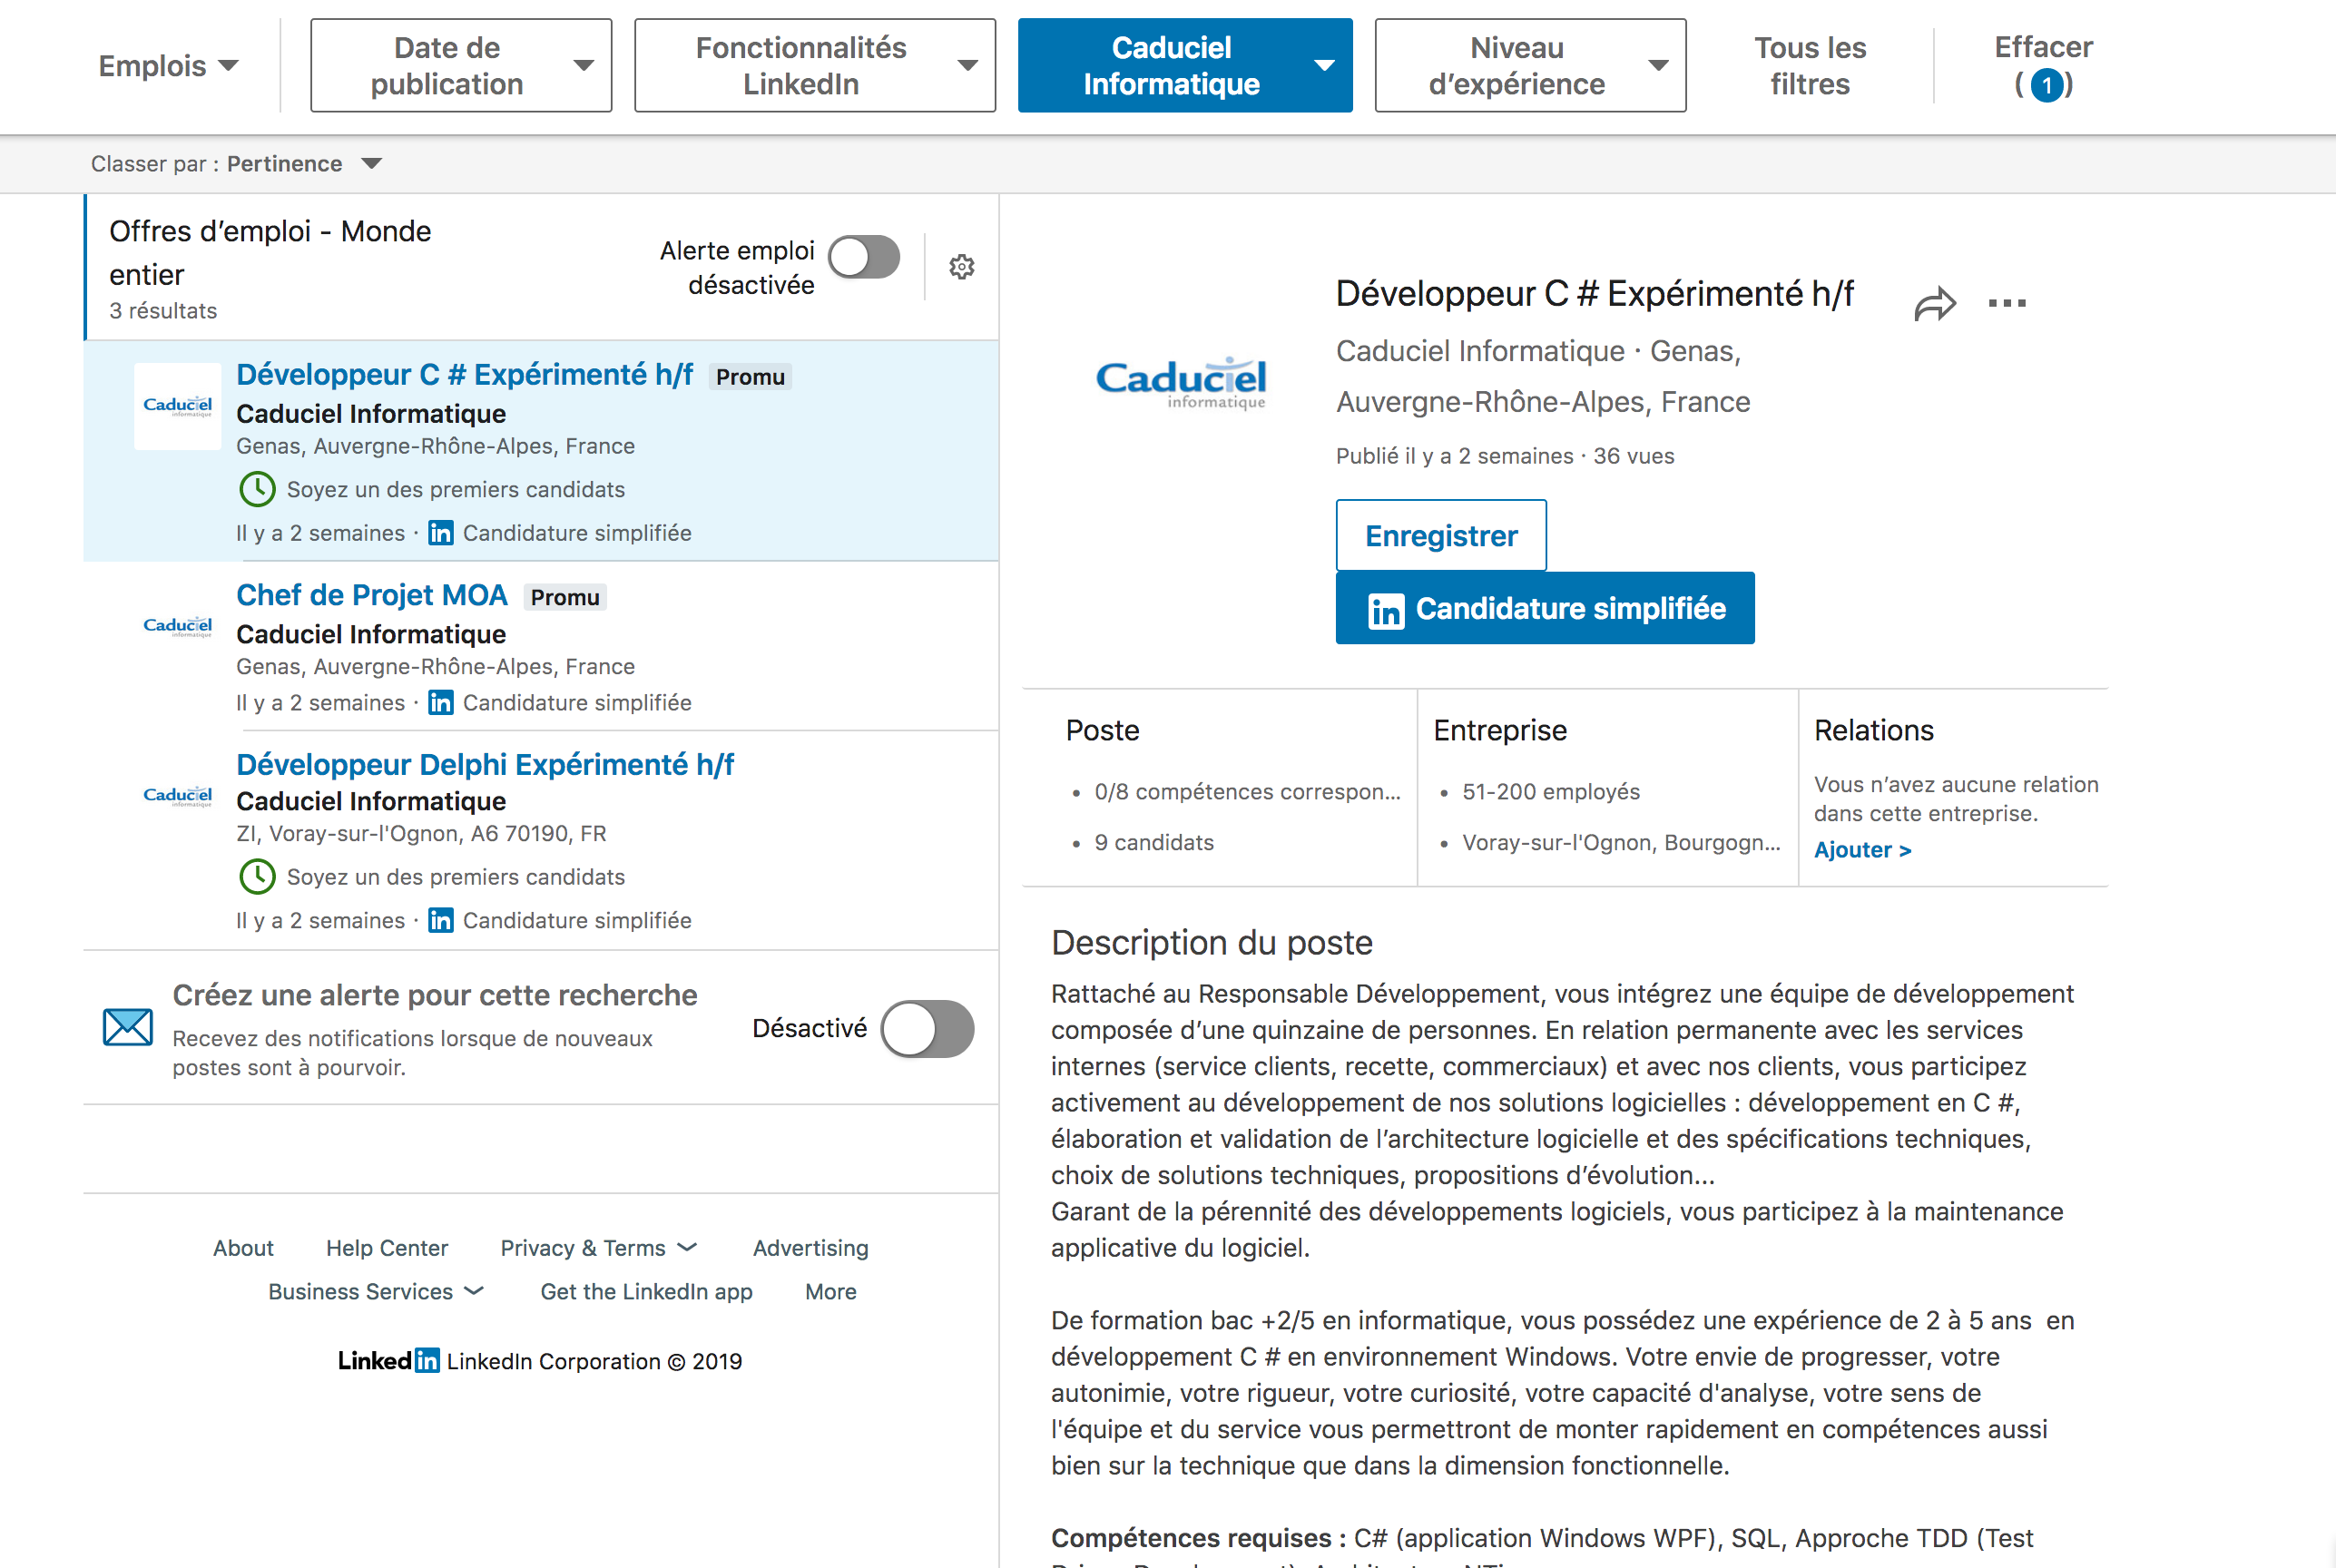The width and height of the screenshot is (2336, 1568).
Task: Click LinkedIn icon in Chef de Projet MOA row
Action: click(441, 703)
